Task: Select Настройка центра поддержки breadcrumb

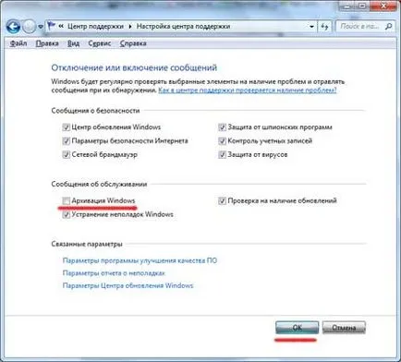Action: [183, 26]
